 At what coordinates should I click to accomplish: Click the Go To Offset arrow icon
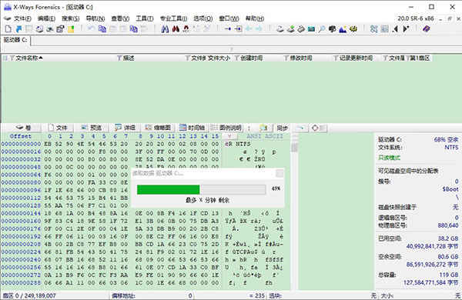pyautogui.click(x=228, y=29)
